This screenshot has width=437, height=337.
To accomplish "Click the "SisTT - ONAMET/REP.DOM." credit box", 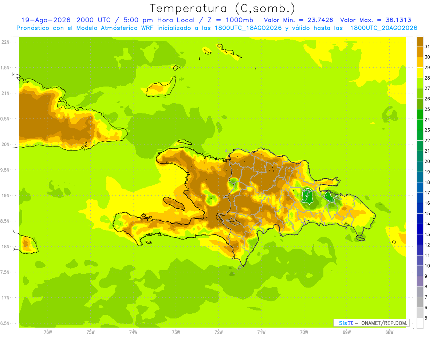I will click(371, 323).
